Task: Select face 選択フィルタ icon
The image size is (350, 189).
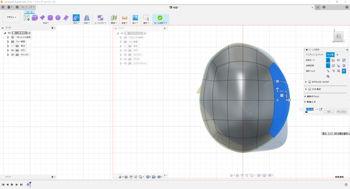Action: tap(339, 71)
